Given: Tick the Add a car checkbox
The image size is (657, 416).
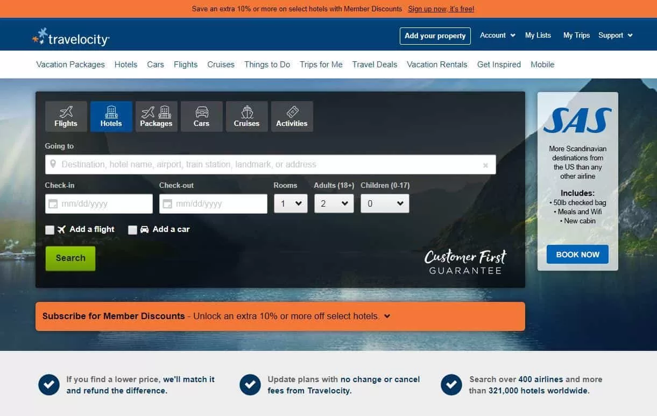Looking at the screenshot, I should coord(132,230).
